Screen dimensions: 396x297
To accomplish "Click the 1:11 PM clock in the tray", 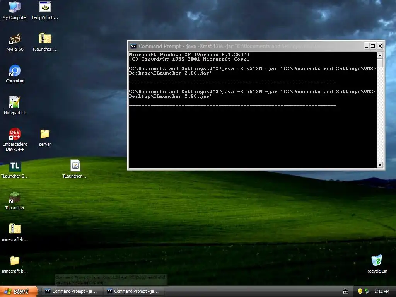I will (x=382, y=291).
